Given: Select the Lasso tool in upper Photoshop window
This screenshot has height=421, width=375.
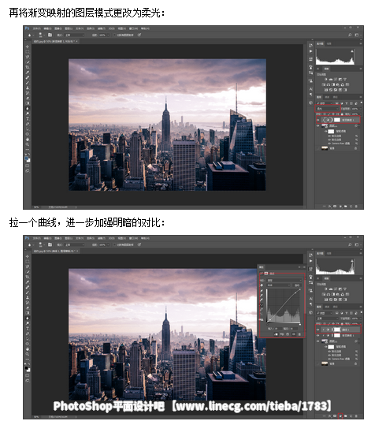Looking at the screenshot, I should click(28, 57).
